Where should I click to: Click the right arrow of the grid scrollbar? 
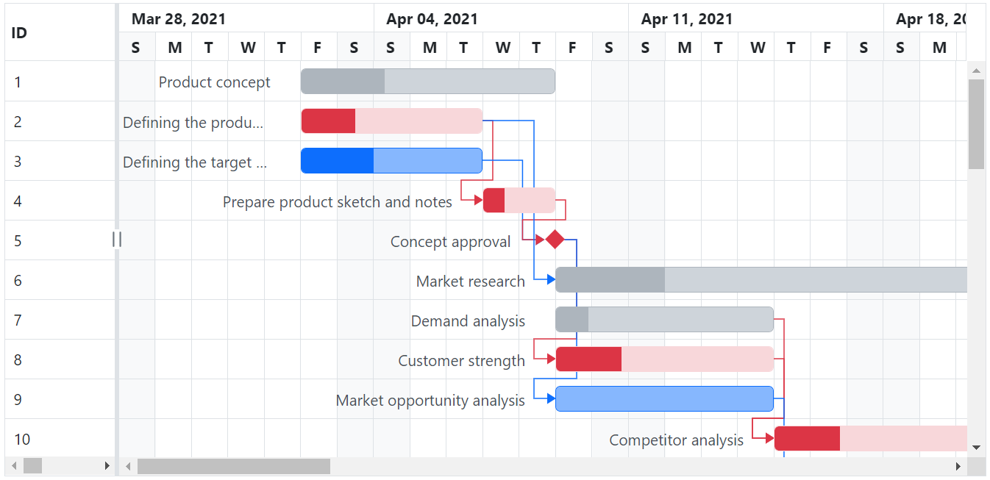click(107, 465)
